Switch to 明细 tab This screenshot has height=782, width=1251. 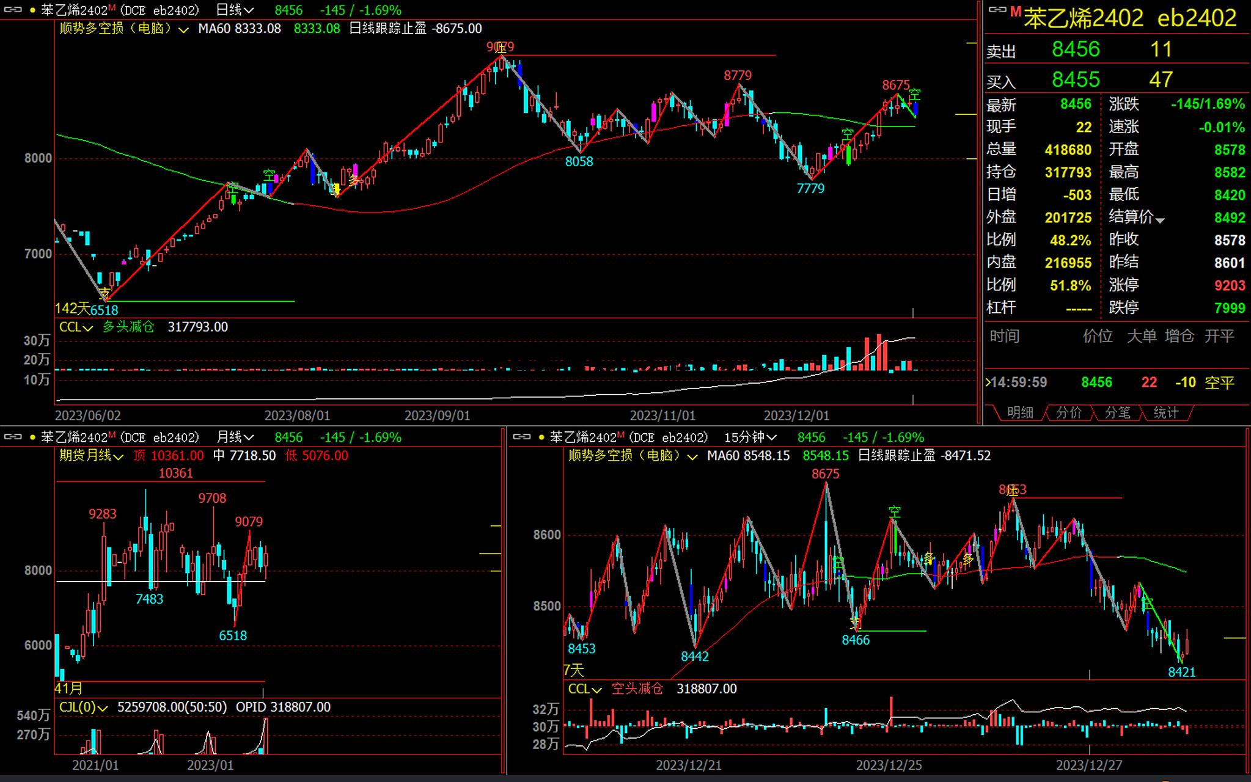pyautogui.click(x=1019, y=413)
